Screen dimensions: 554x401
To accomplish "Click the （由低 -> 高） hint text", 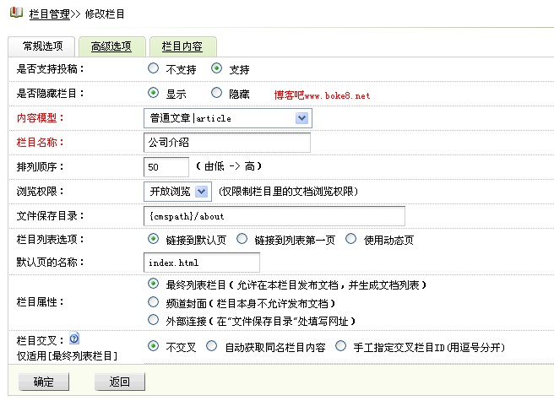I will 229,166.
